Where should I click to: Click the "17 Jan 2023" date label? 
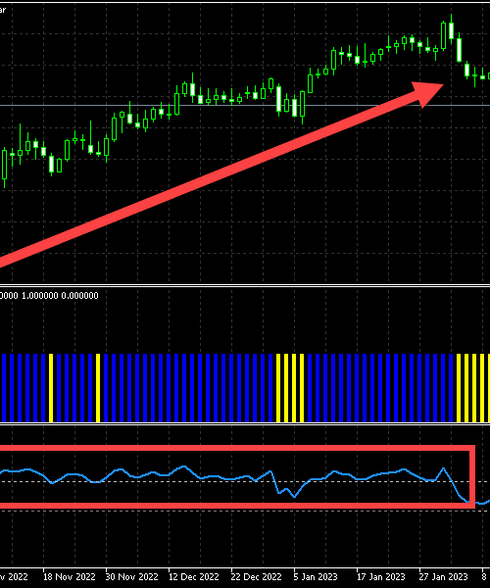point(380,576)
